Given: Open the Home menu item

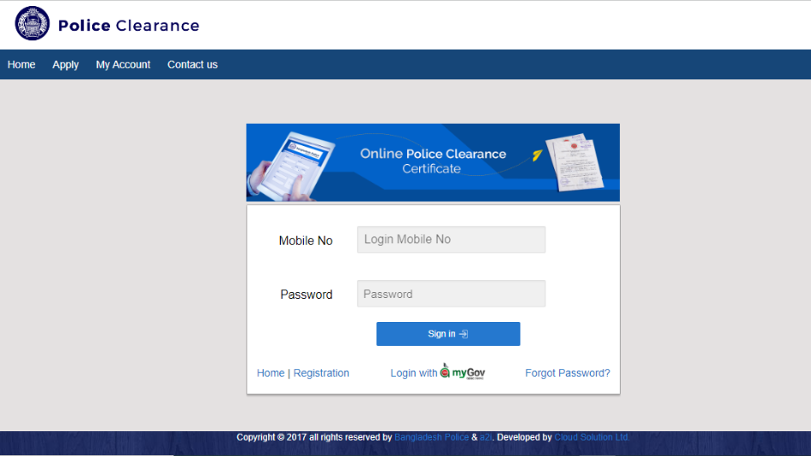Looking at the screenshot, I should point(21,65).
